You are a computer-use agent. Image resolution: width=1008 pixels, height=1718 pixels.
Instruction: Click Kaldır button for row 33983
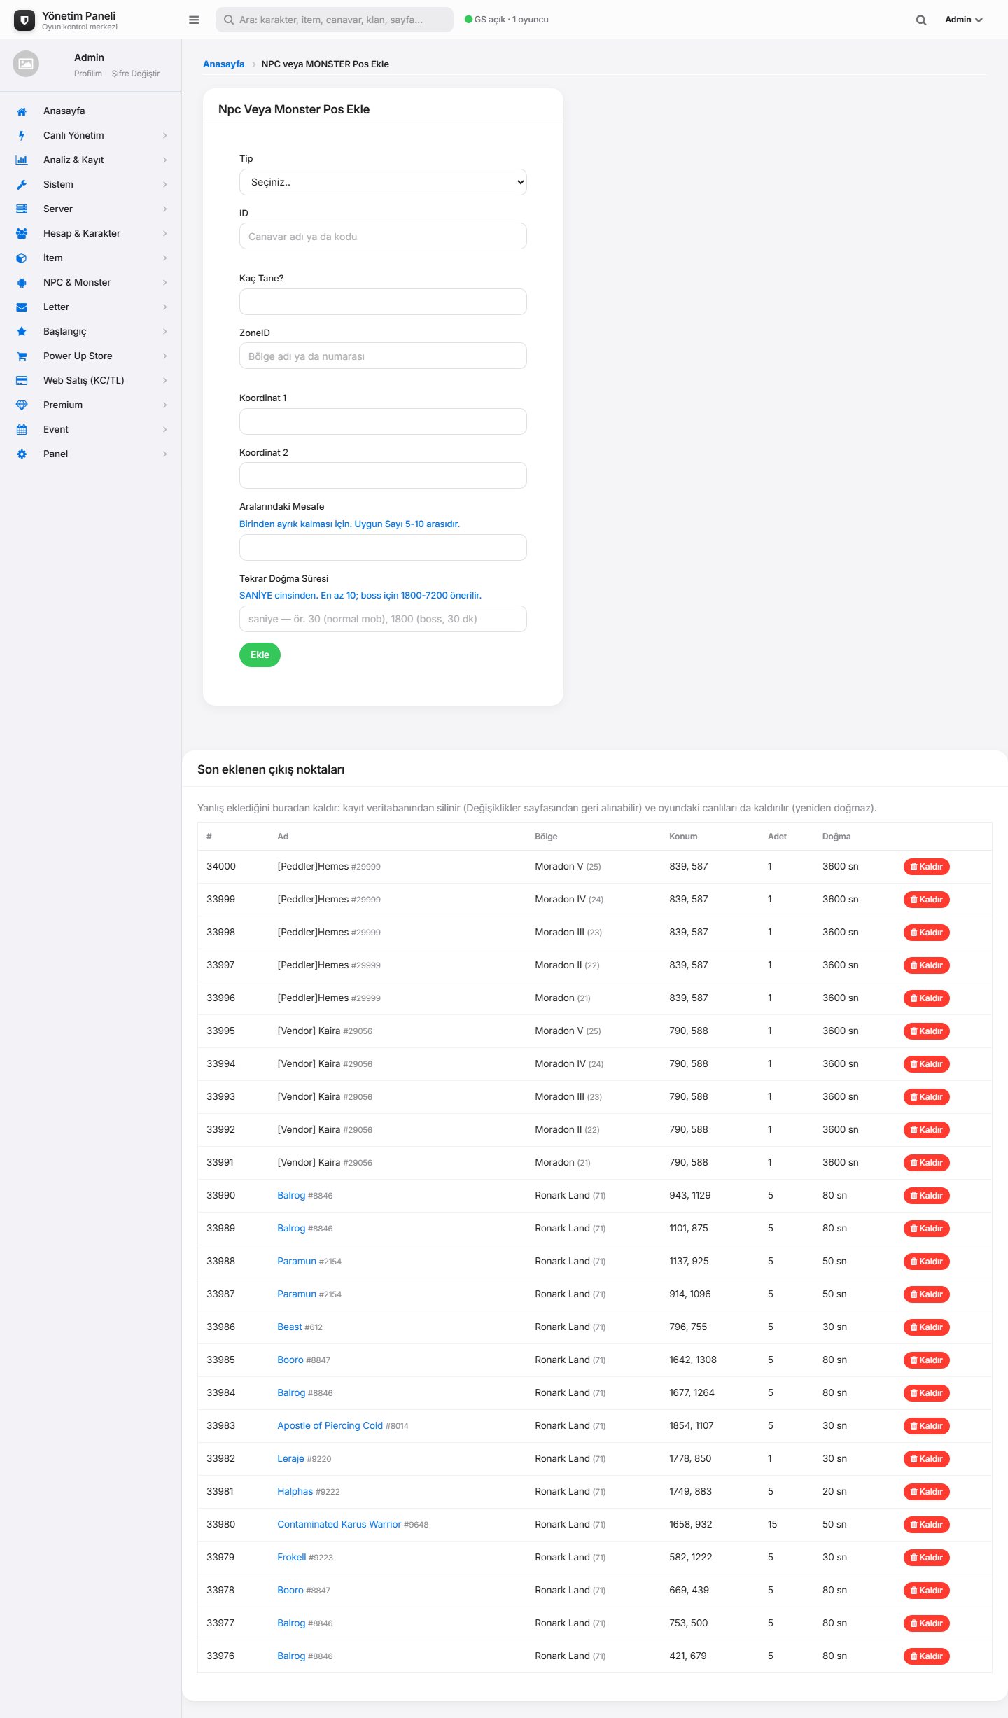click(926, 1425)
